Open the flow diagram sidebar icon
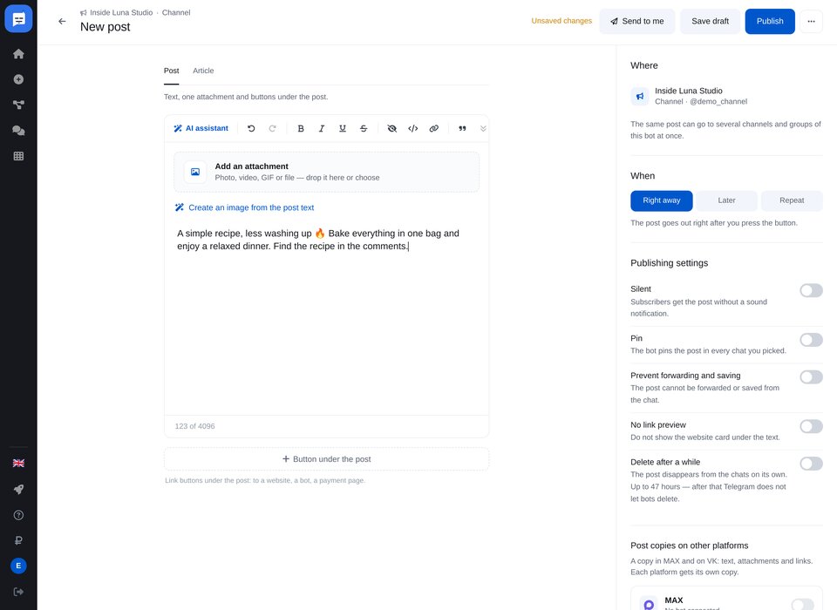The width and height of the screenshot is (837, 610). click(x=18, y=105)
